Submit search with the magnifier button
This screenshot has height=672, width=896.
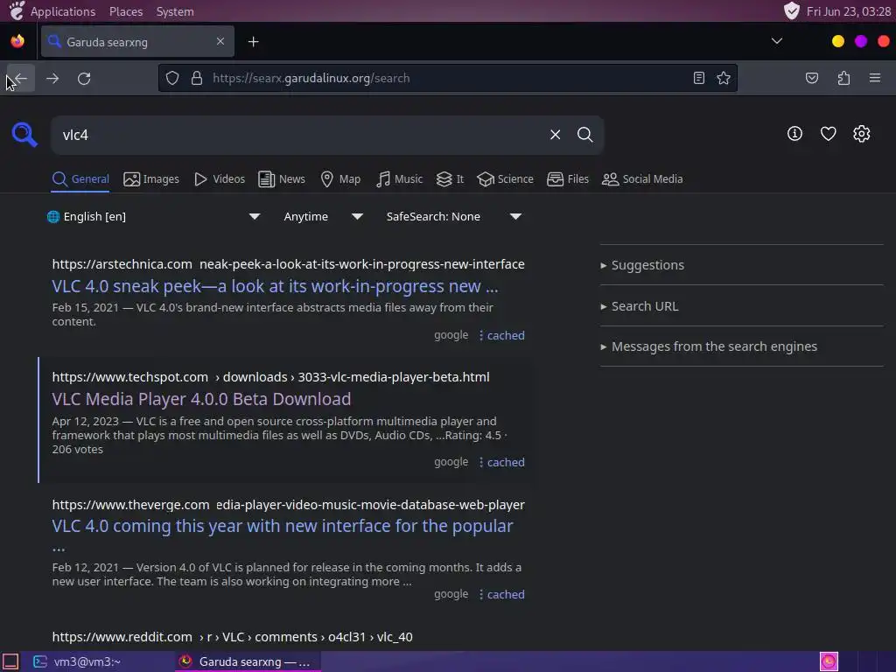pyautogui.click(x=584, y=135)
